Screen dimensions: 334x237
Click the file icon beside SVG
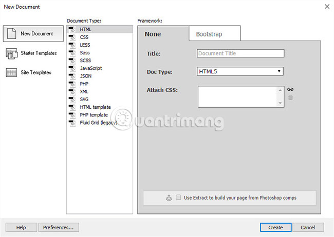[x=72, y=100]
